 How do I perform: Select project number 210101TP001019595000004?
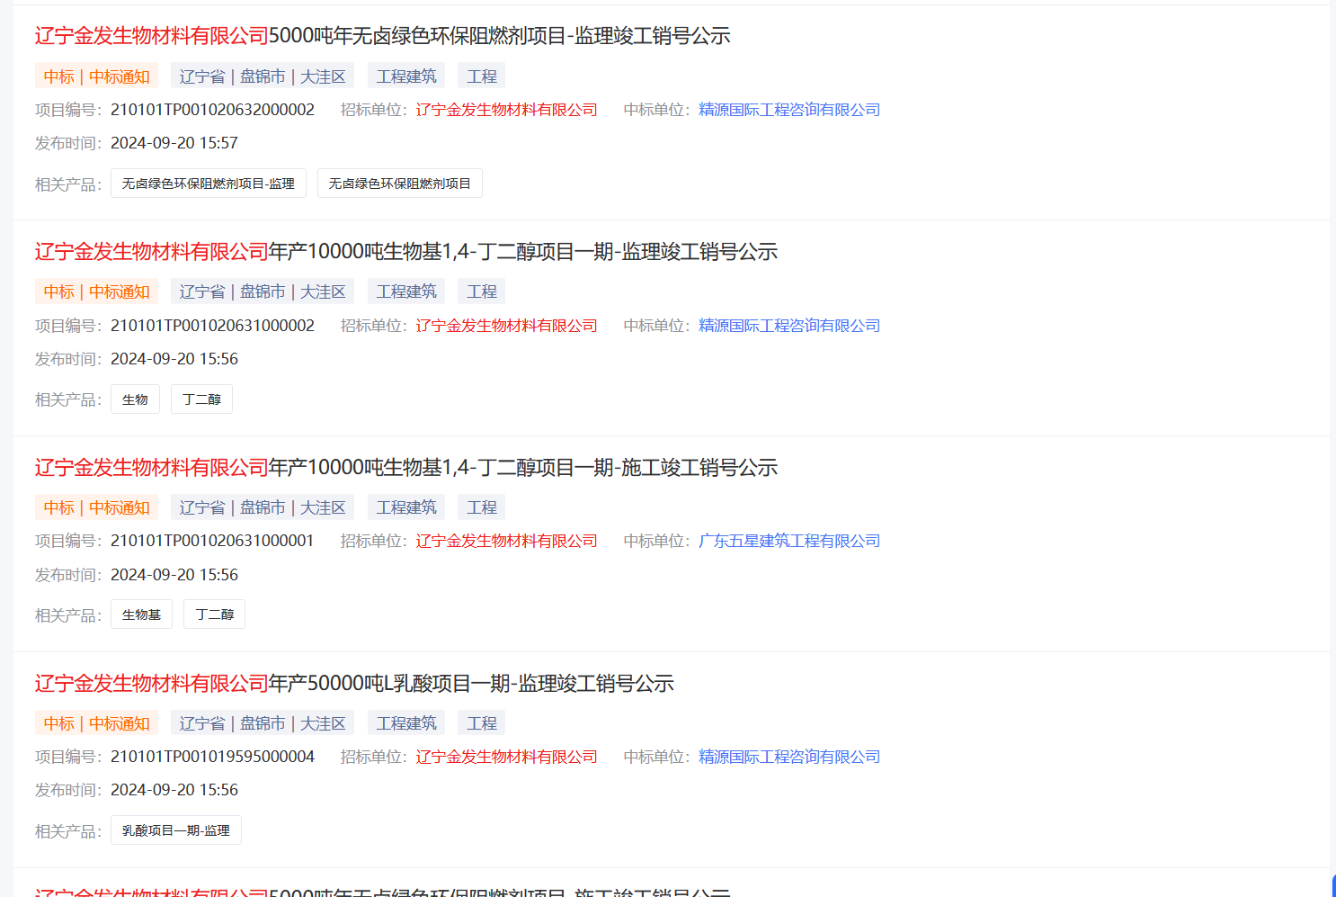(212, 757)
